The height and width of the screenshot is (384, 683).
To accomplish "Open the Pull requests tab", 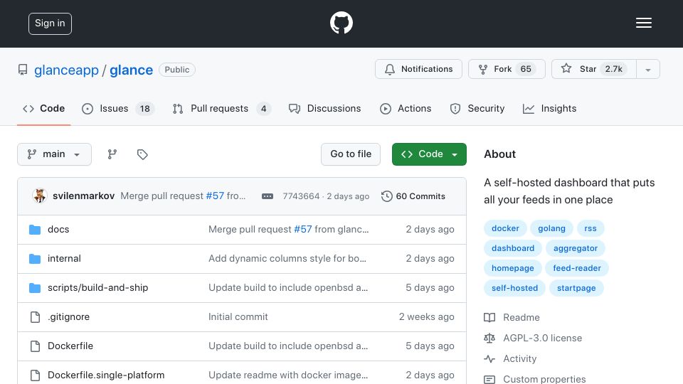I will tap(222, 108).
